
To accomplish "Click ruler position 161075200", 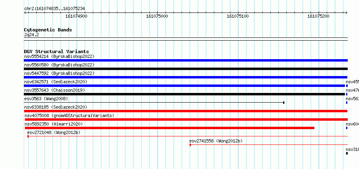I will (x=318, y=16).
